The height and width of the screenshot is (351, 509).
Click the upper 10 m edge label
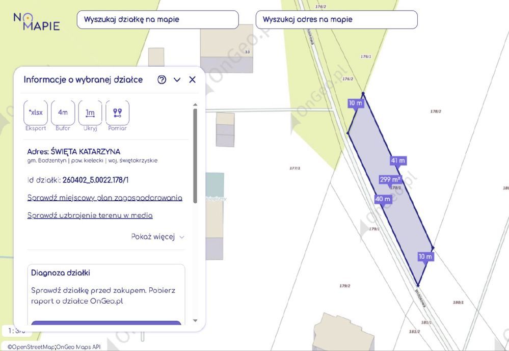[x=356, y=103]
